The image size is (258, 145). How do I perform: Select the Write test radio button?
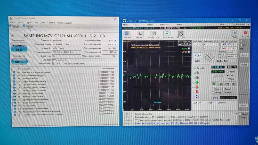[228, 79]
